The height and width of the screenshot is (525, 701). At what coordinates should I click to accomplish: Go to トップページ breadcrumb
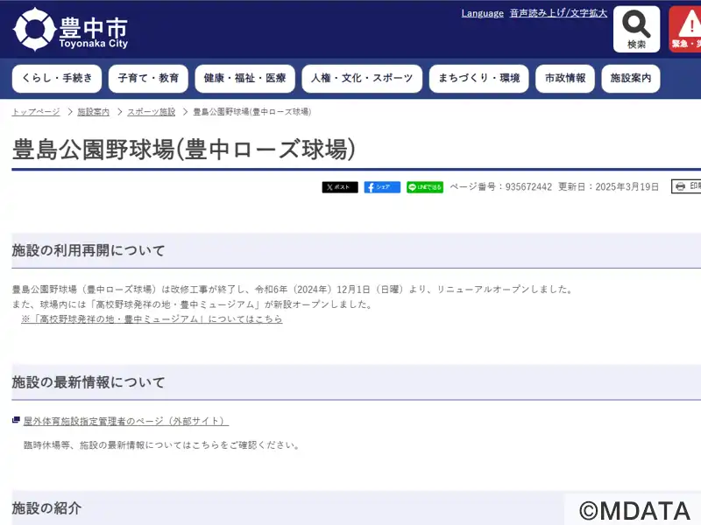point(36,112)
